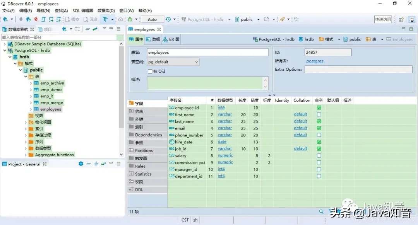This screenshot has width=418, height=225.
Task: Select the emp_merge table in navigator
Action: click(51, 102)
